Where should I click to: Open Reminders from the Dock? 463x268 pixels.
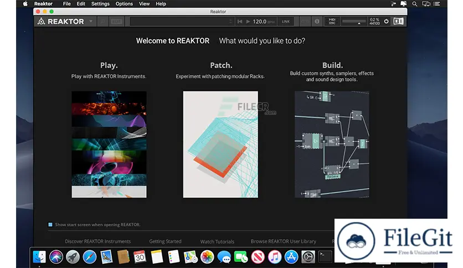[174, 257]
